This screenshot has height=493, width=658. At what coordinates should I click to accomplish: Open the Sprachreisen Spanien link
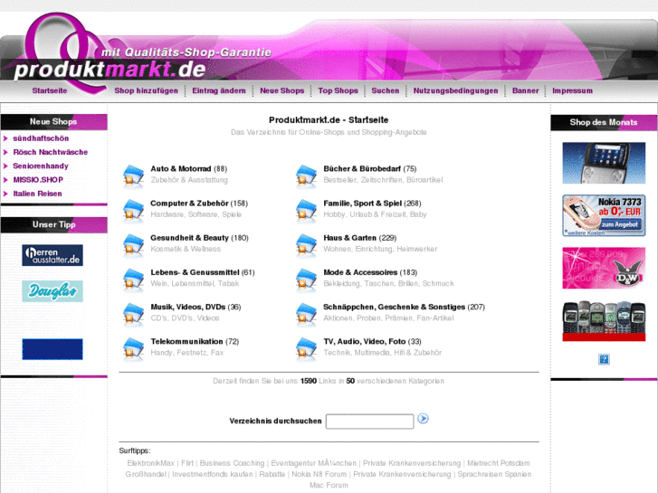tap(494, 474)
